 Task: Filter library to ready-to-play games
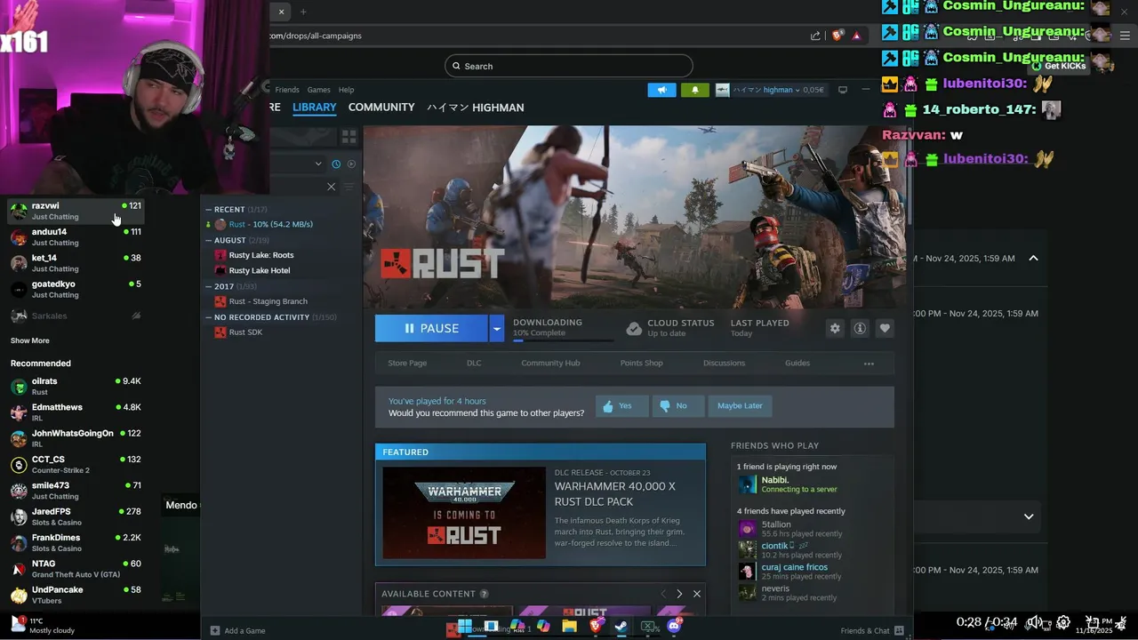coord(351,164)
